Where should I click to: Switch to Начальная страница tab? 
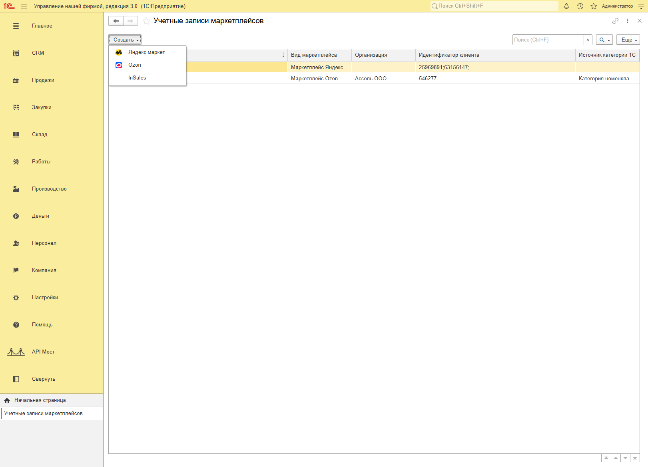click(x=52, y=400)
